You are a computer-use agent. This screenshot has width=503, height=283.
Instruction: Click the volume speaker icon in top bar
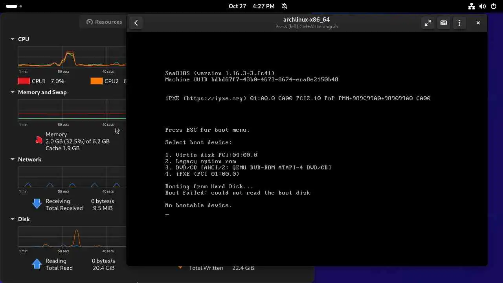click(x=483, y=6)
